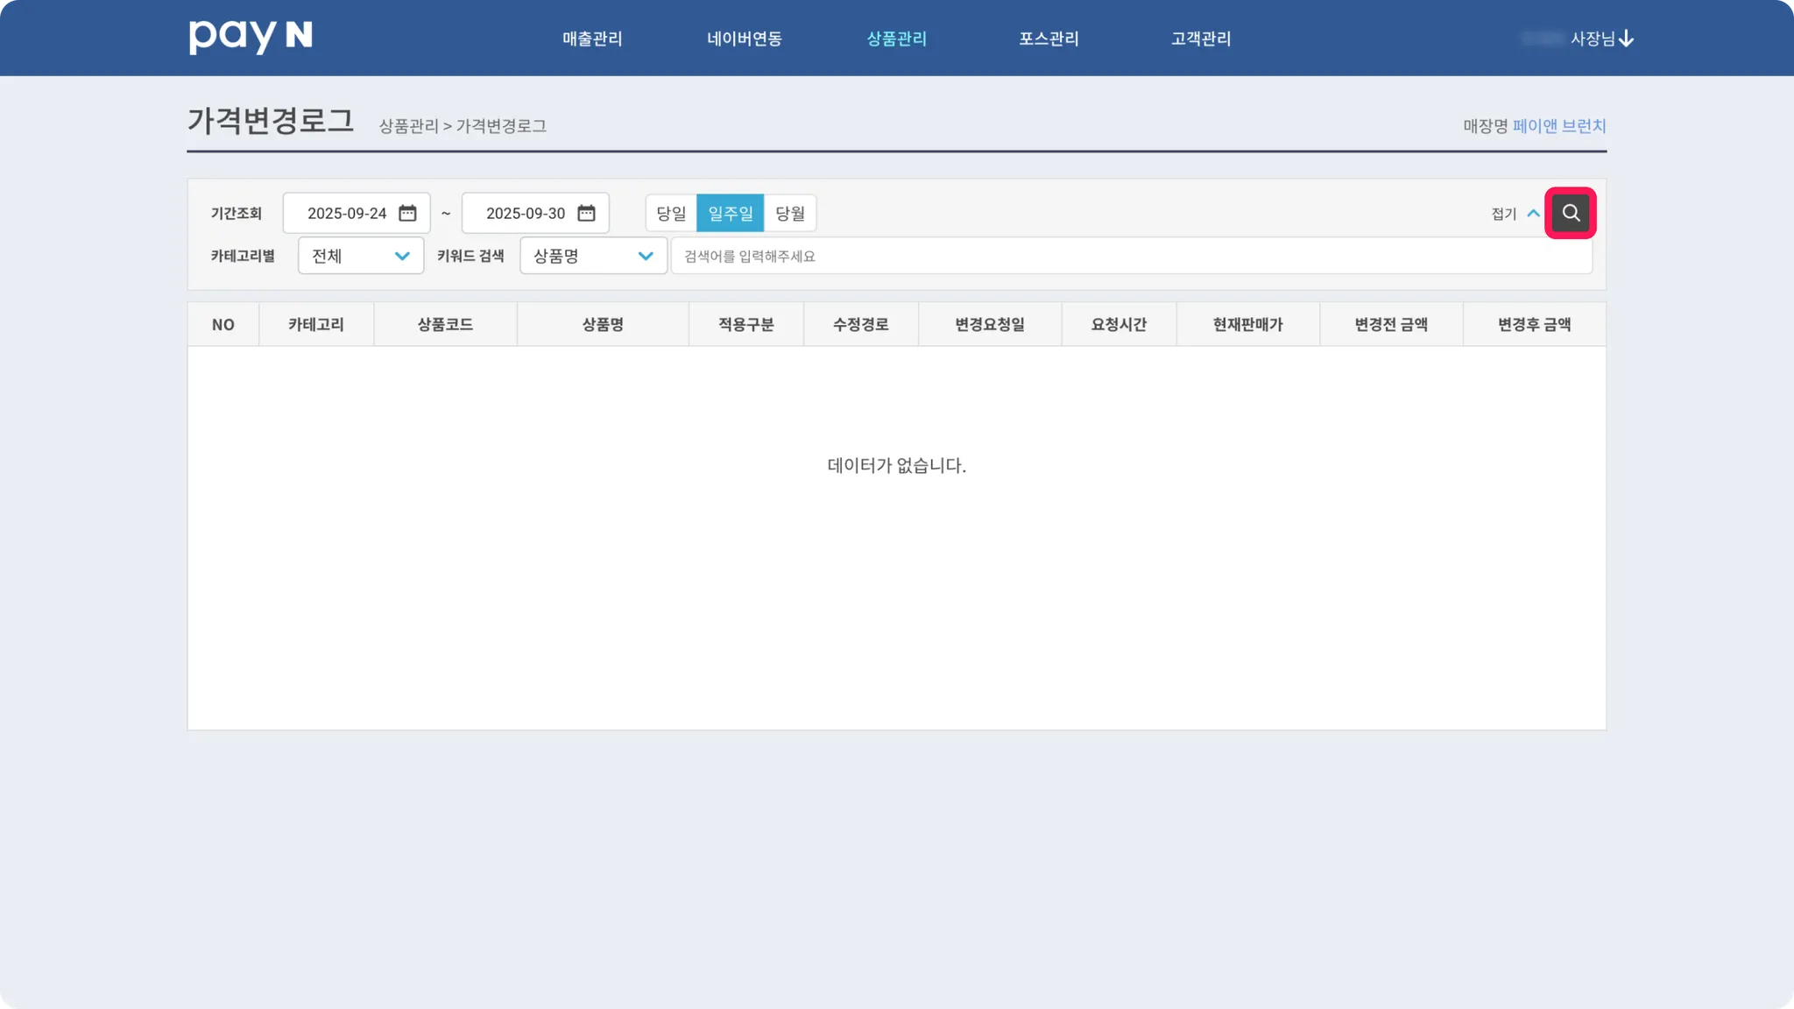
Task: Open the 카테고리별 전체 dropdown
Action: coord(360,256)
